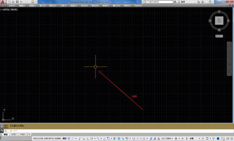Screen dimensions: 234x141
Task: Switch to the Layout1 tab
Action: (x=14, y=134)
